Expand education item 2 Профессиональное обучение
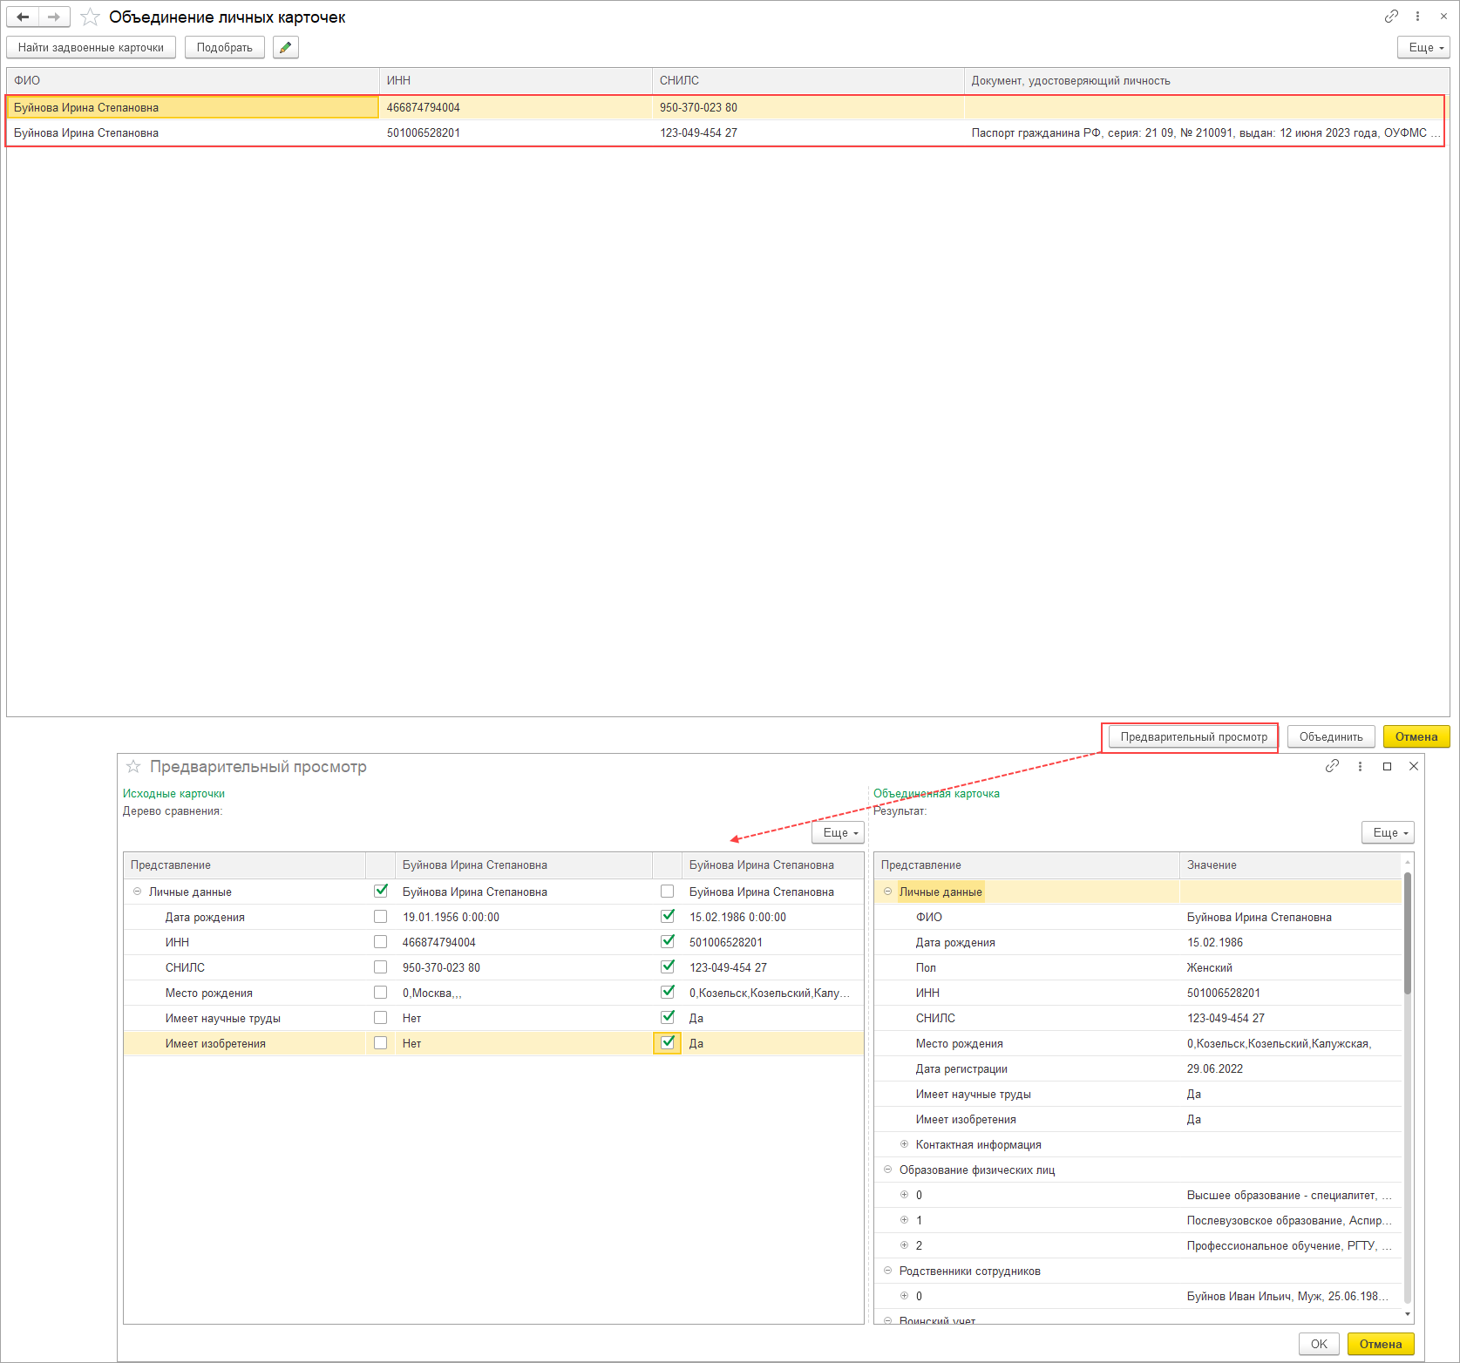1460x1363 pixels. (904, 1245)
